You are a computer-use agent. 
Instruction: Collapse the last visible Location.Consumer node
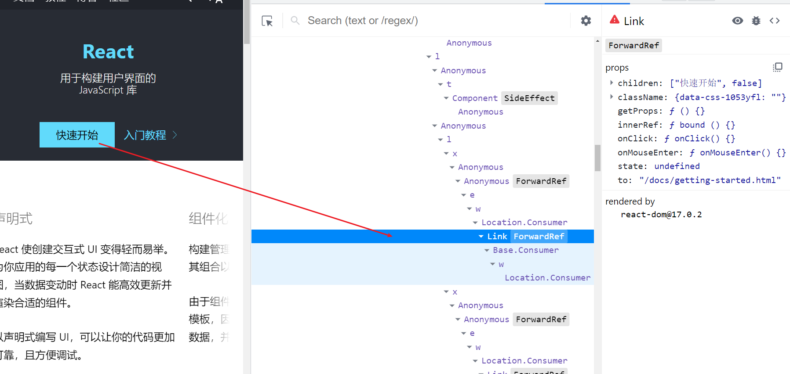(475, 361)
